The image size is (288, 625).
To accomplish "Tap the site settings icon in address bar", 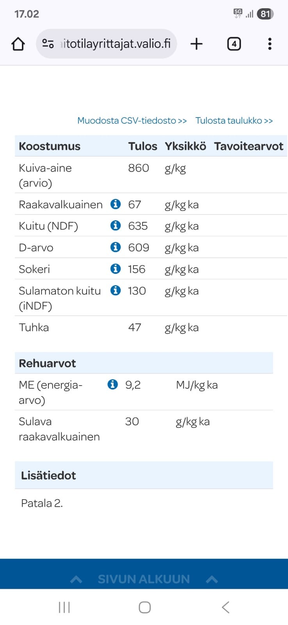I will pyautogui.click(x=48, y=44).
